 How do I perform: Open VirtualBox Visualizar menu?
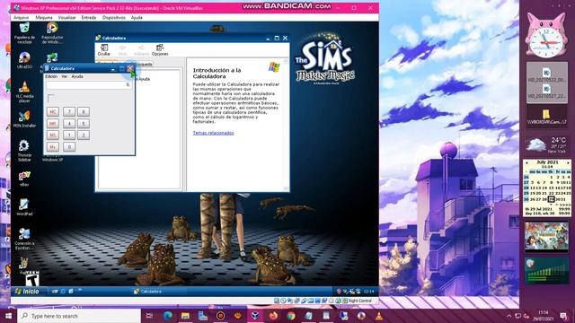[x=66, y=18]
